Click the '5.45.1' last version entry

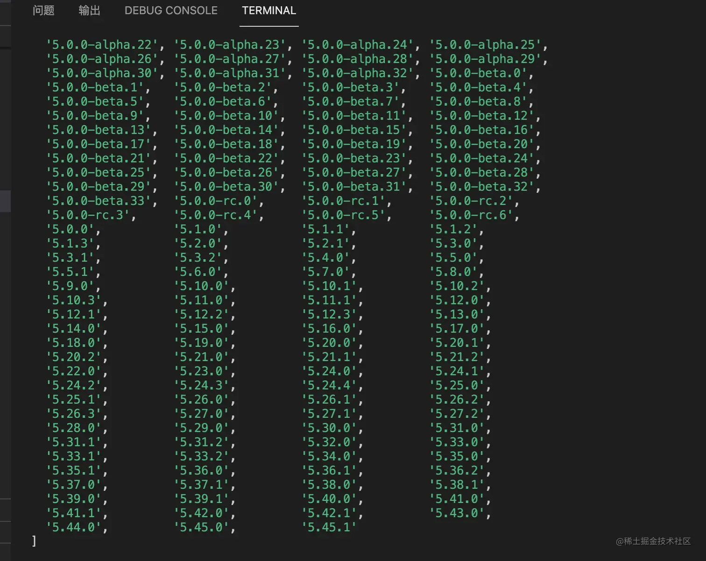click(330, 527)
